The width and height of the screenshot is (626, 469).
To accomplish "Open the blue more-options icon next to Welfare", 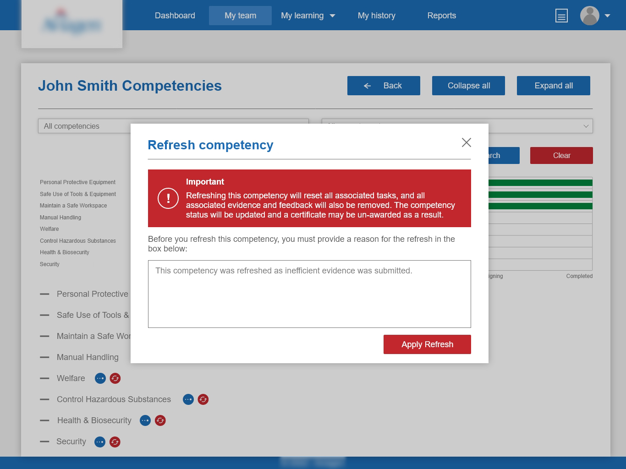I will coord(100,378).
